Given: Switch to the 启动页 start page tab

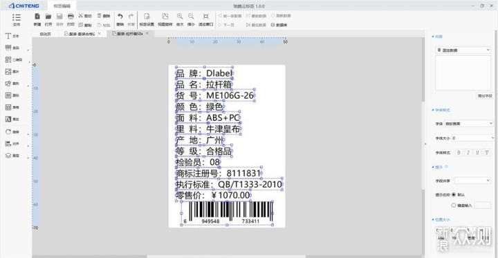Looking at the screenshot, I should 45,34.
